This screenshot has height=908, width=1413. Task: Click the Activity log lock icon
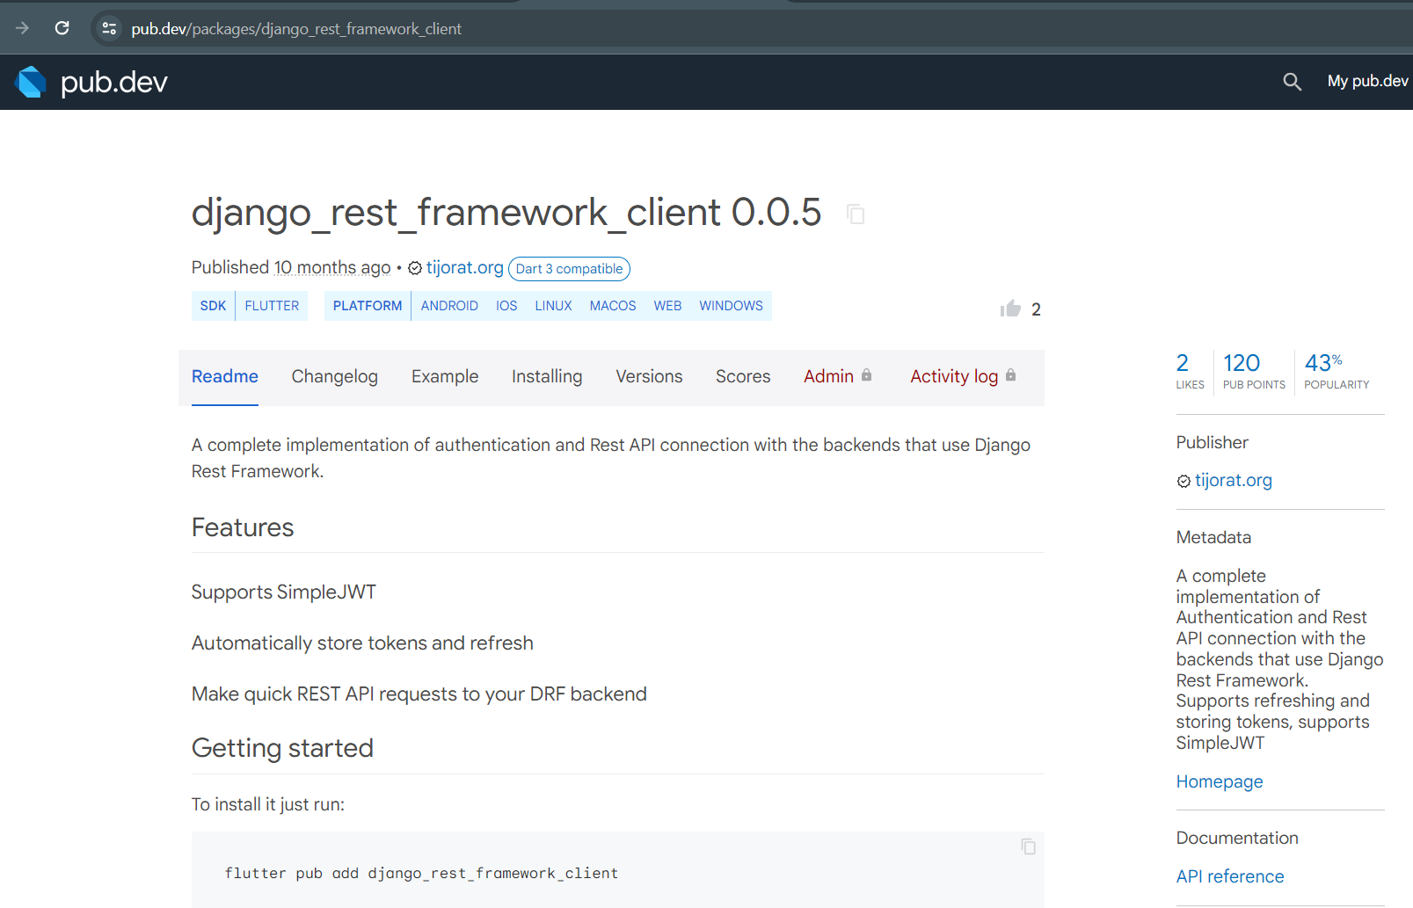(1010, 375)
